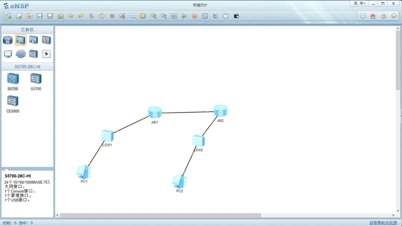402x226 pixels.
Task: Select router AR2 on the canvas
Action: click(x=220, y=110)
